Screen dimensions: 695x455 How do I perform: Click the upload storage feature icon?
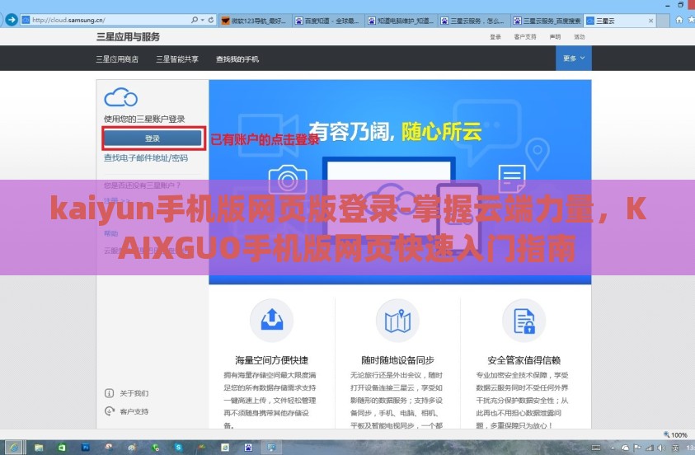pos(272,321)
